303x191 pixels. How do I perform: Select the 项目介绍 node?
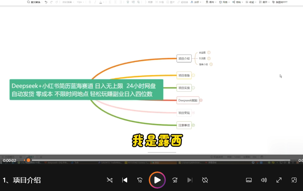184,59
